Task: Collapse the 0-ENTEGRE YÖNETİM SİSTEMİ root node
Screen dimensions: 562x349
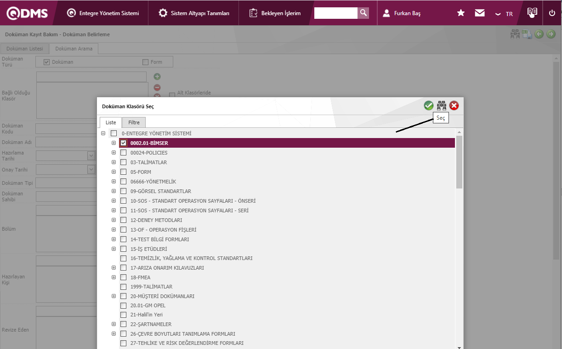Action: click(103, 133)
